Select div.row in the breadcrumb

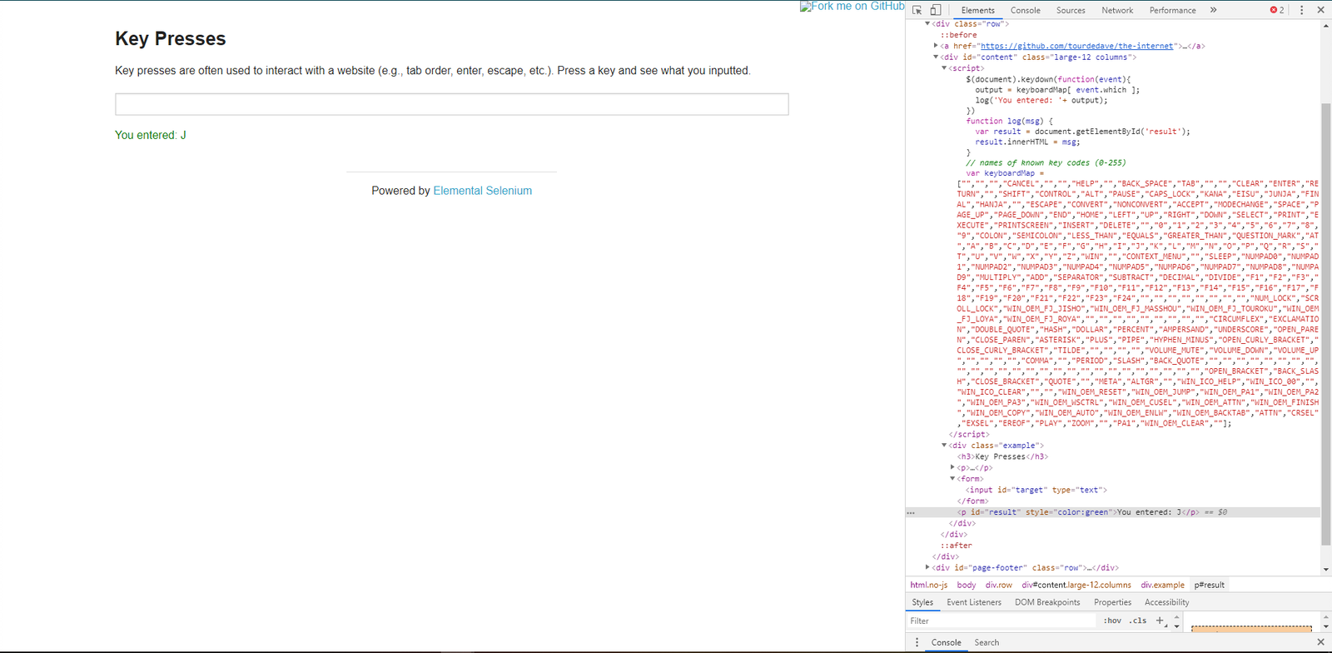pos(999,585)
